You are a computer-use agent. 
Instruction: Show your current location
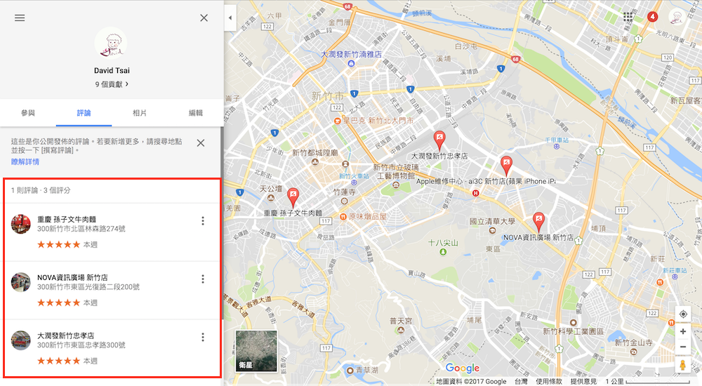[x=683, y=314]
